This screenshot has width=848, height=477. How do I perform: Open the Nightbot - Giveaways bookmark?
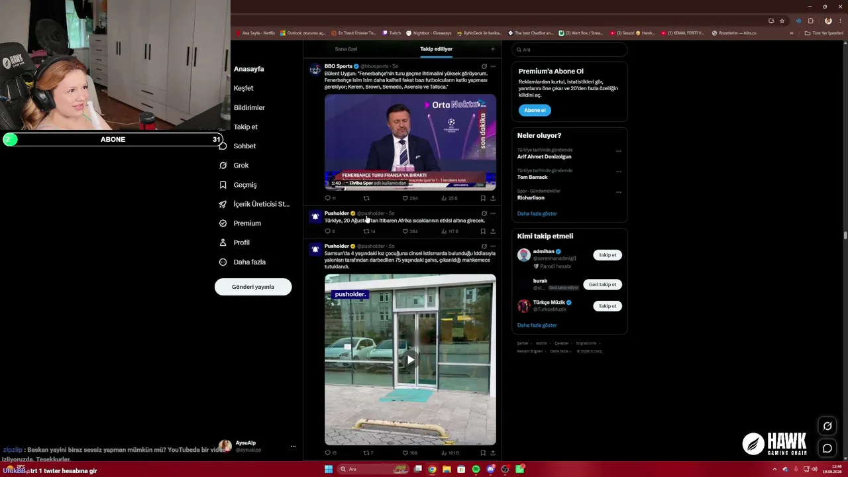pyautogui.click(x=428, y=33)
